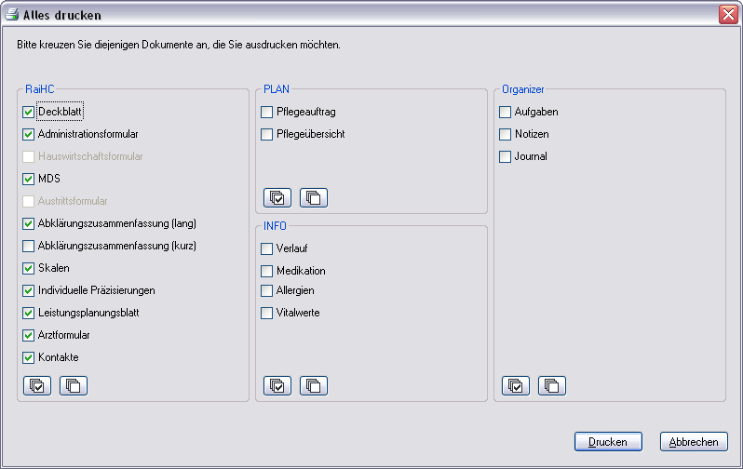Enable the Pflegeauftrag checkbox
Screen dimensions: 743x469
coord(267,112)
